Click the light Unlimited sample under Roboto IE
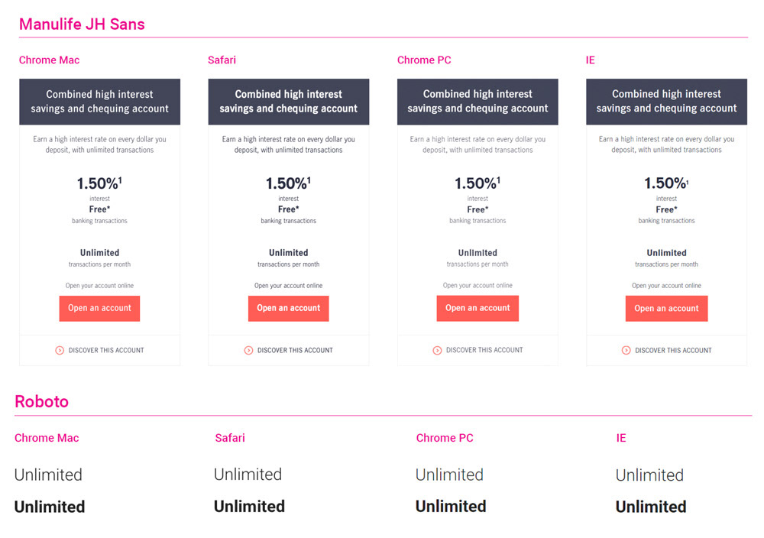Viewport: 764px width, 538px height. 649,475
